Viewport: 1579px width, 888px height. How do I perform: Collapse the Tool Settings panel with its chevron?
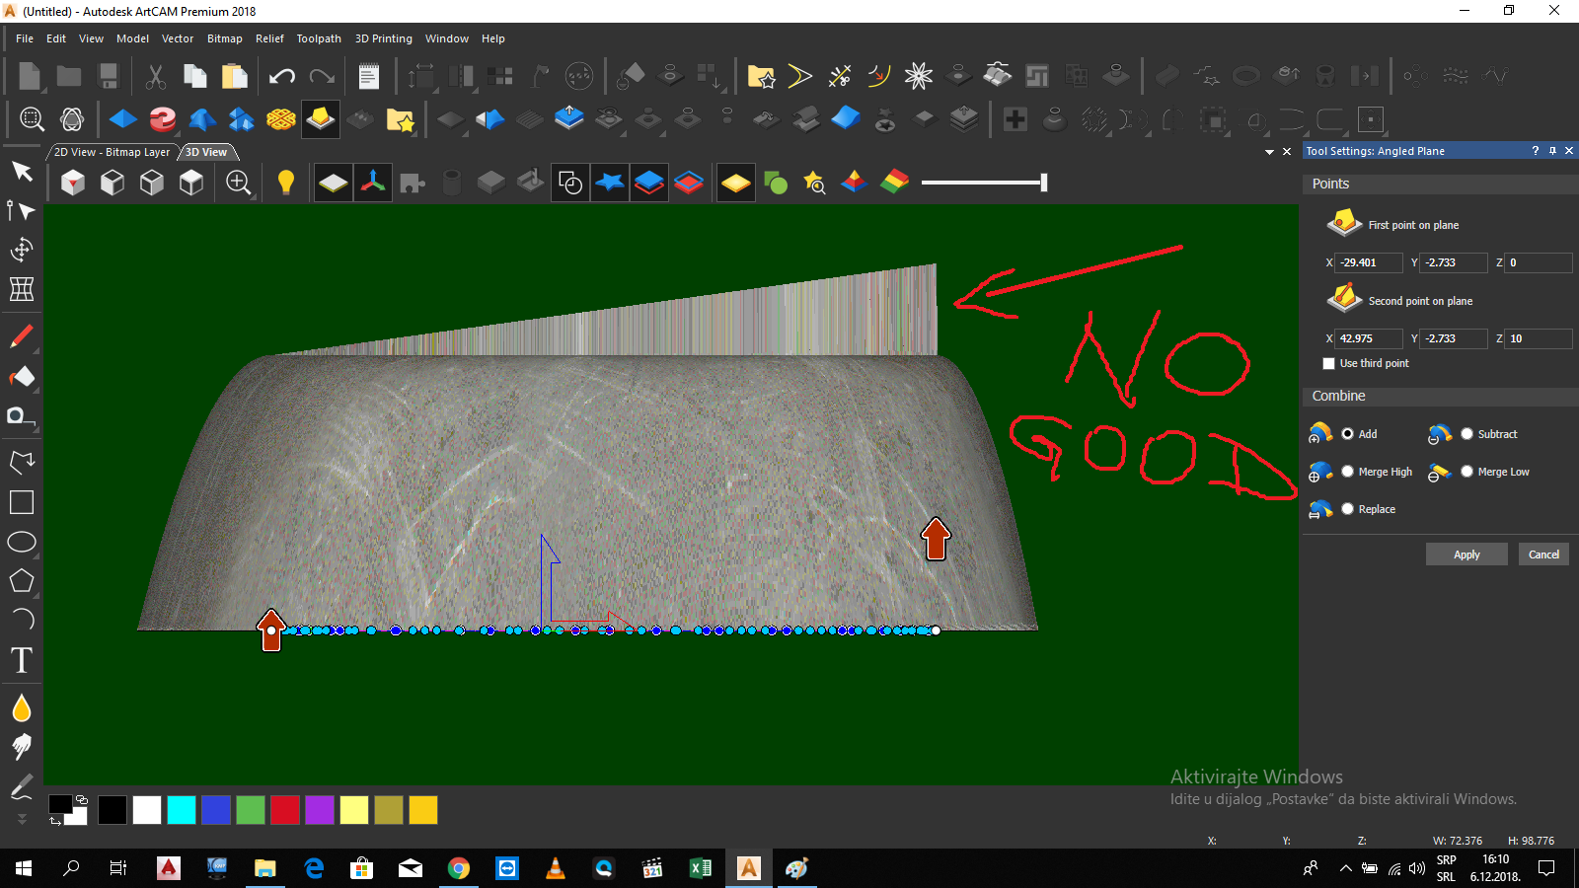click(1271, 152)
